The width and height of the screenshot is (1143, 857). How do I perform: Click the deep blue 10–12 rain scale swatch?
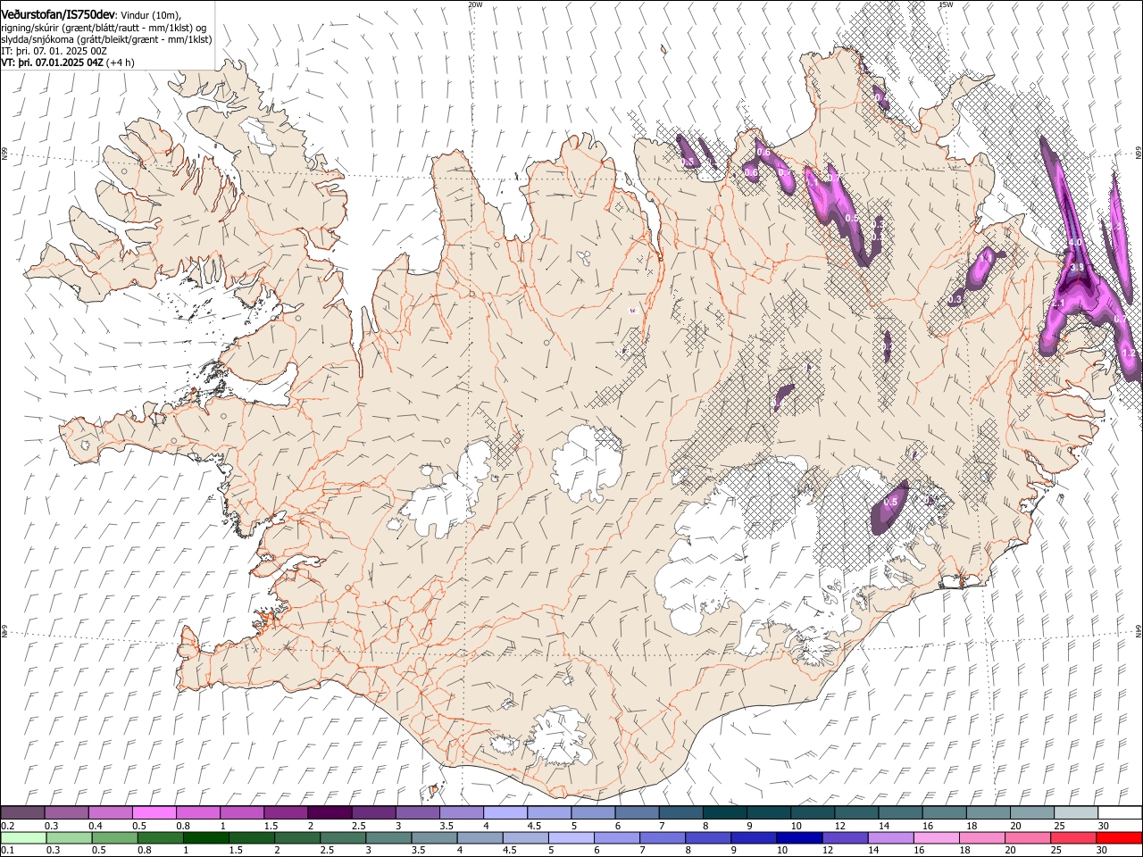tap(798, 838)
